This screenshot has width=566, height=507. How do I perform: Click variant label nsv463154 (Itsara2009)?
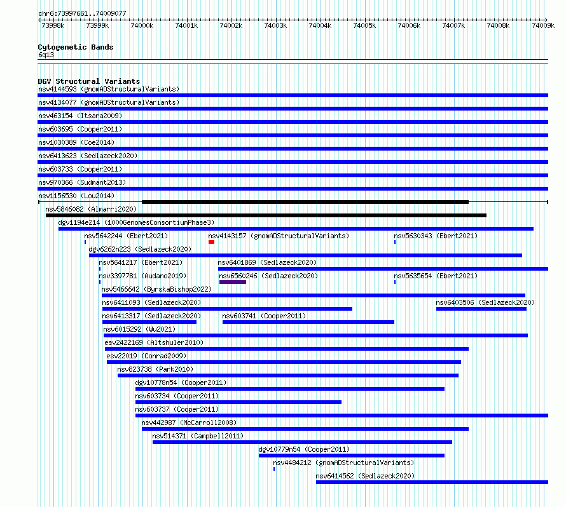pos(80,116)
